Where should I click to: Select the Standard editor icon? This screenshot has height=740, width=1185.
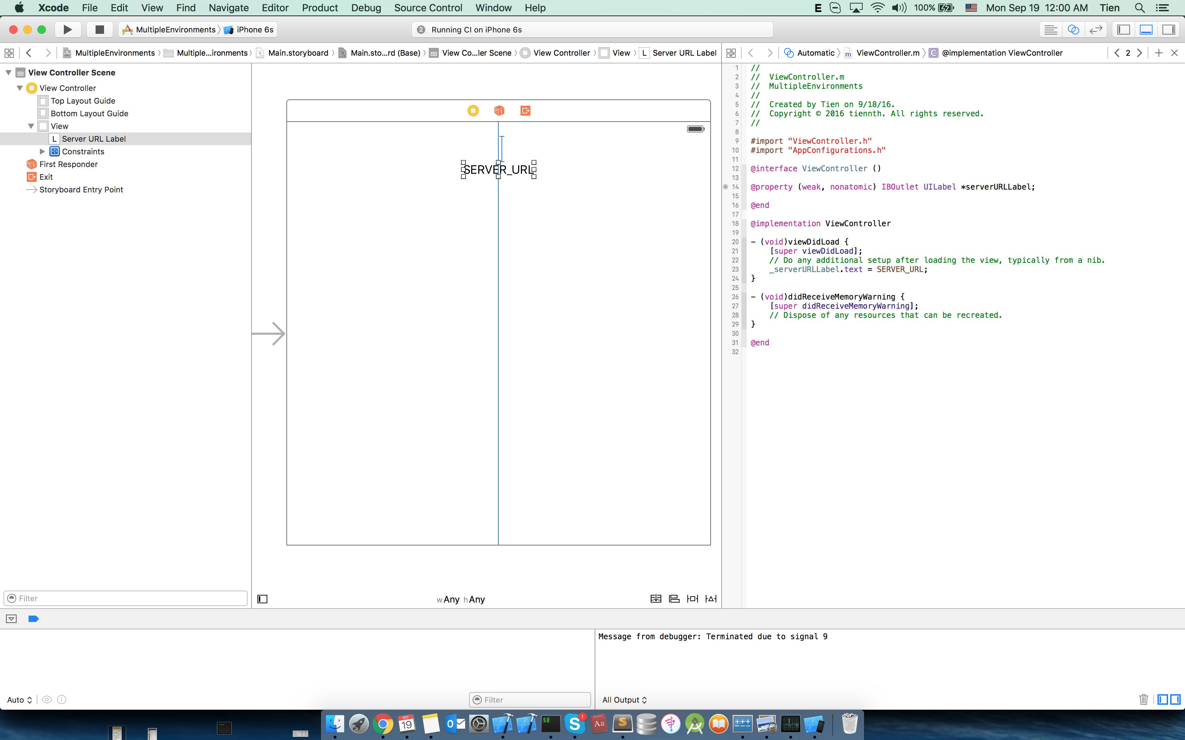click(1050, 29)
